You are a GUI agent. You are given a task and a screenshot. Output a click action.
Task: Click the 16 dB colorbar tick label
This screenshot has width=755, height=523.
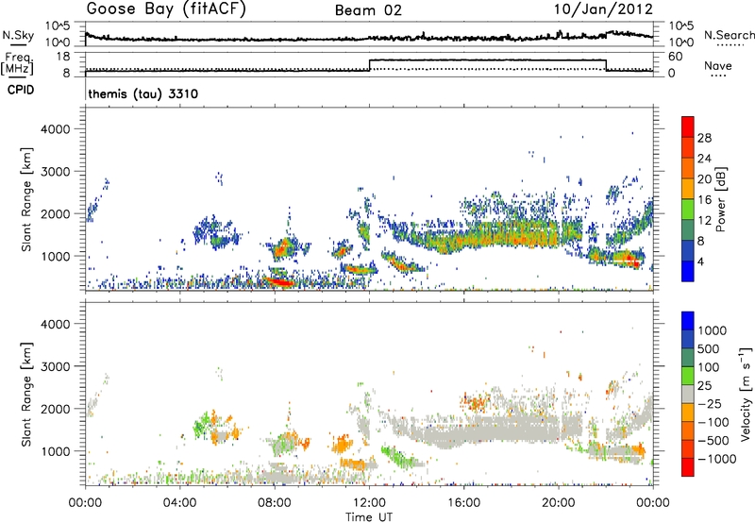tap(704, 200)
